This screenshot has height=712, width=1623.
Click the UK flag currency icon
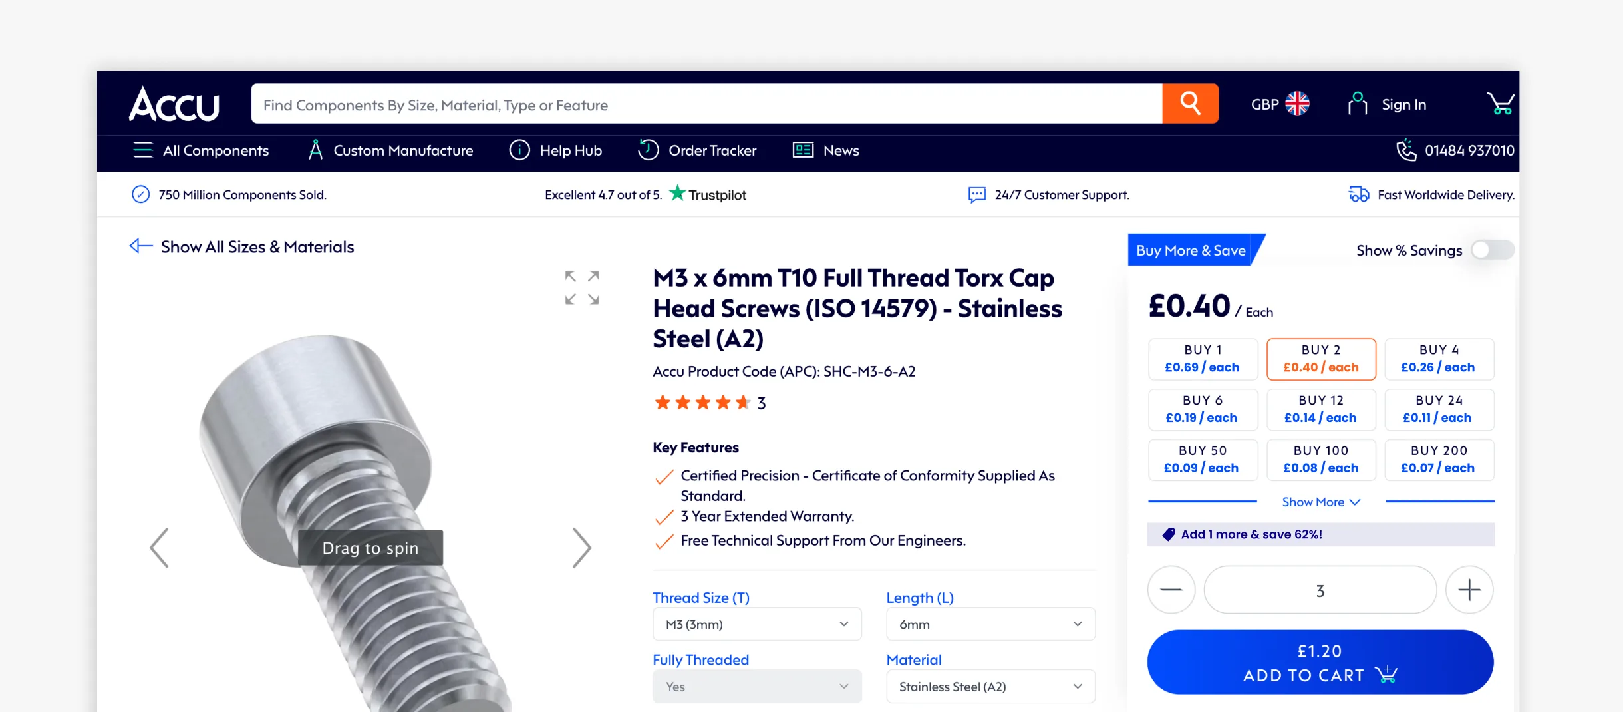click(1297, 104)
